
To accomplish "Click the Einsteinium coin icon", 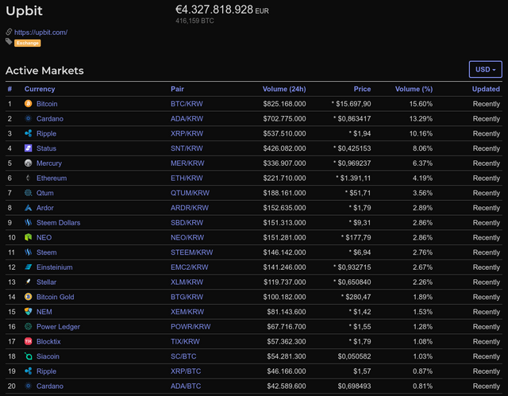I will 29,267.
